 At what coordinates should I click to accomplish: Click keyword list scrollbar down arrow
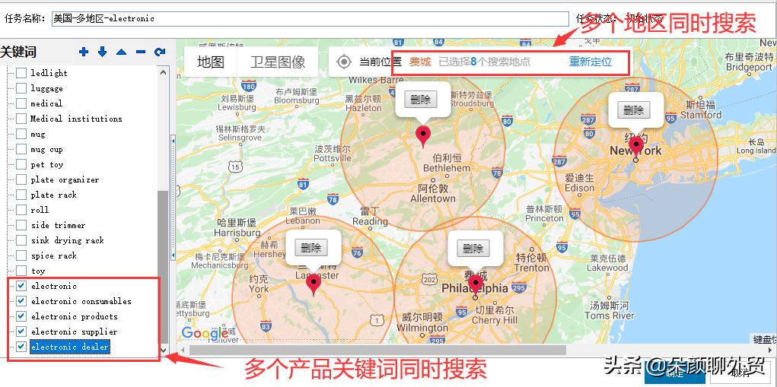click(163, 350)
